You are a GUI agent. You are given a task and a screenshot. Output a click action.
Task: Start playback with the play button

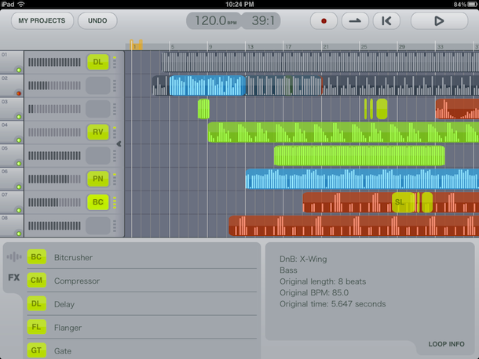[438, 21]
